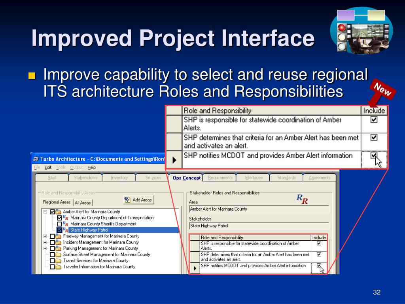The width and height of the screenshot is (405, 304).
Task: Switch to the Agreements tab
Action: click(x=320, y=178)
